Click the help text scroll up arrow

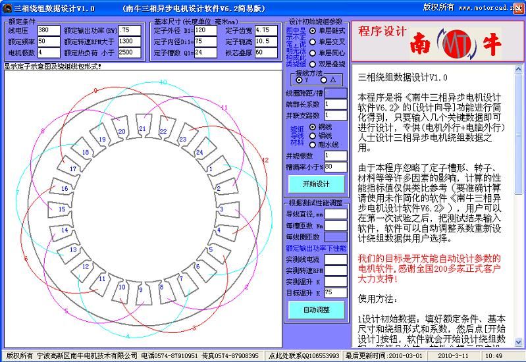click(518, 69)
